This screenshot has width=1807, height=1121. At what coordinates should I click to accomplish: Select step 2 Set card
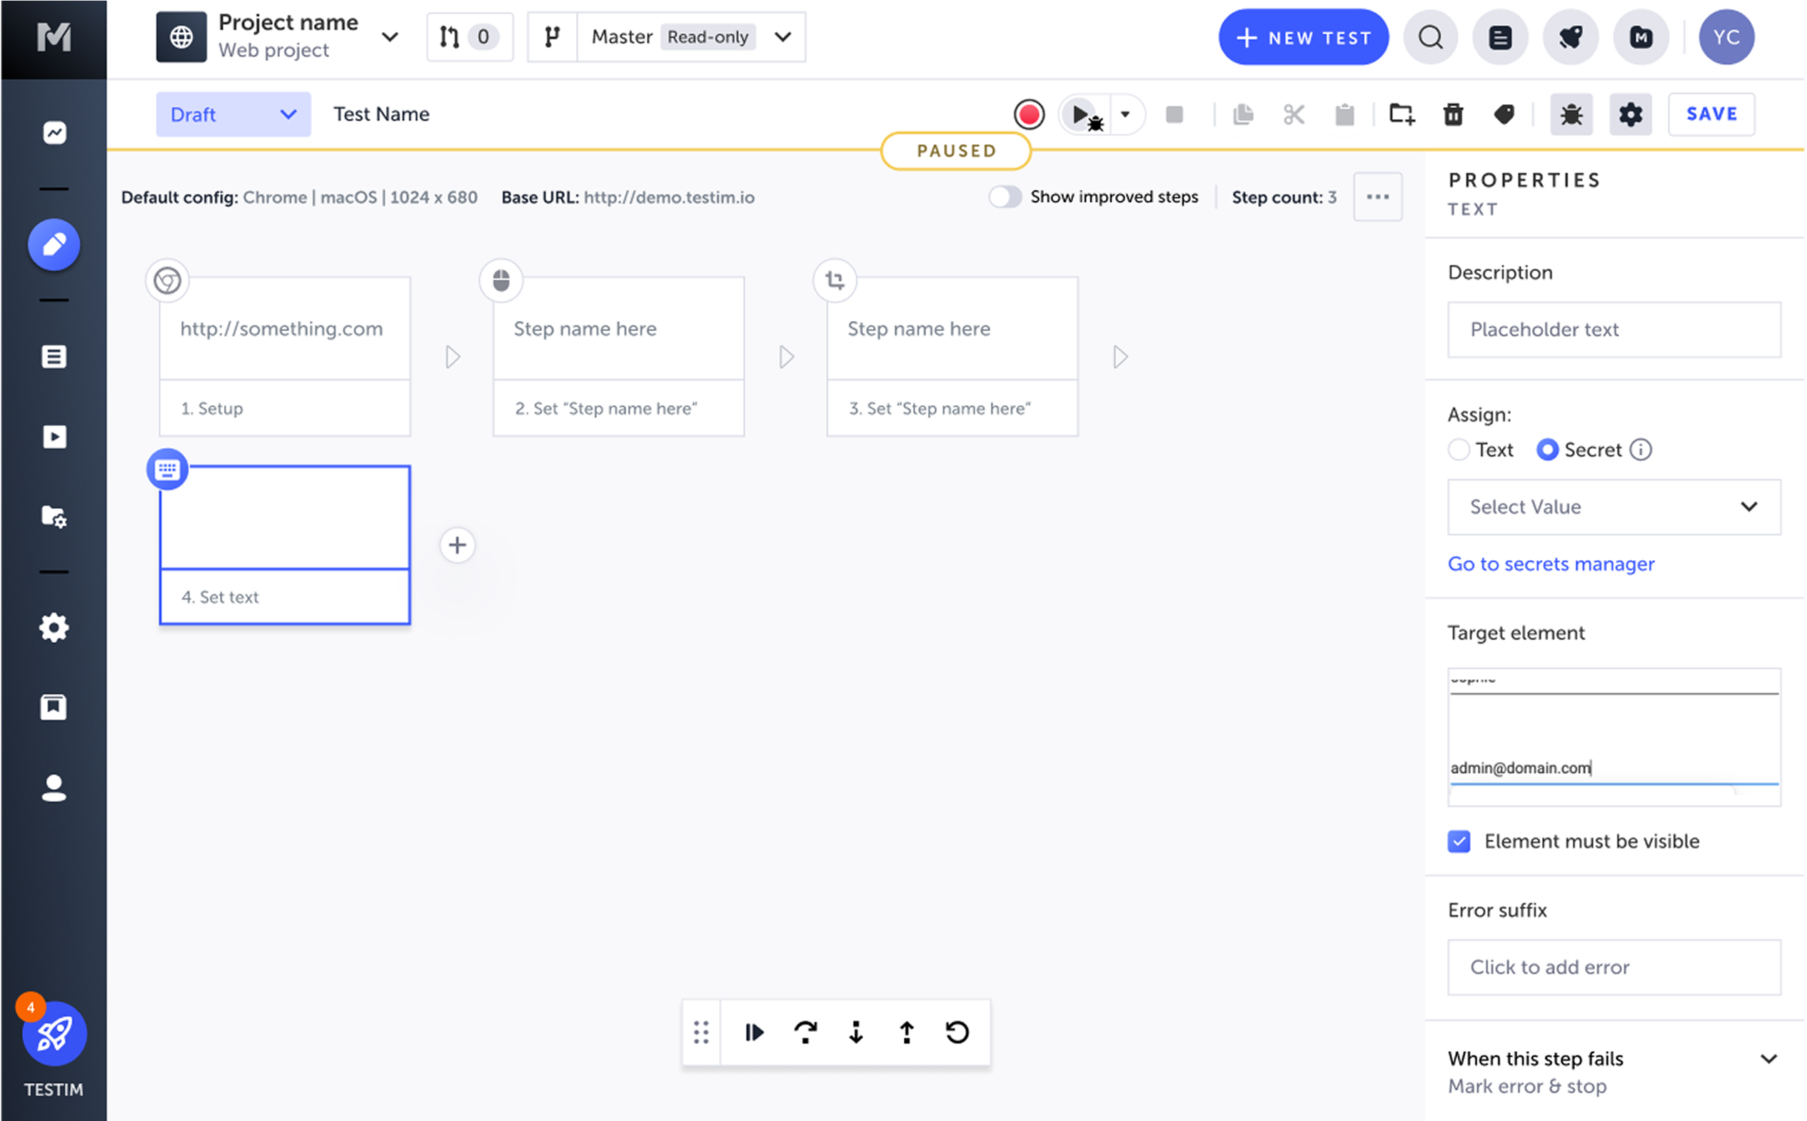click(619, 357)
